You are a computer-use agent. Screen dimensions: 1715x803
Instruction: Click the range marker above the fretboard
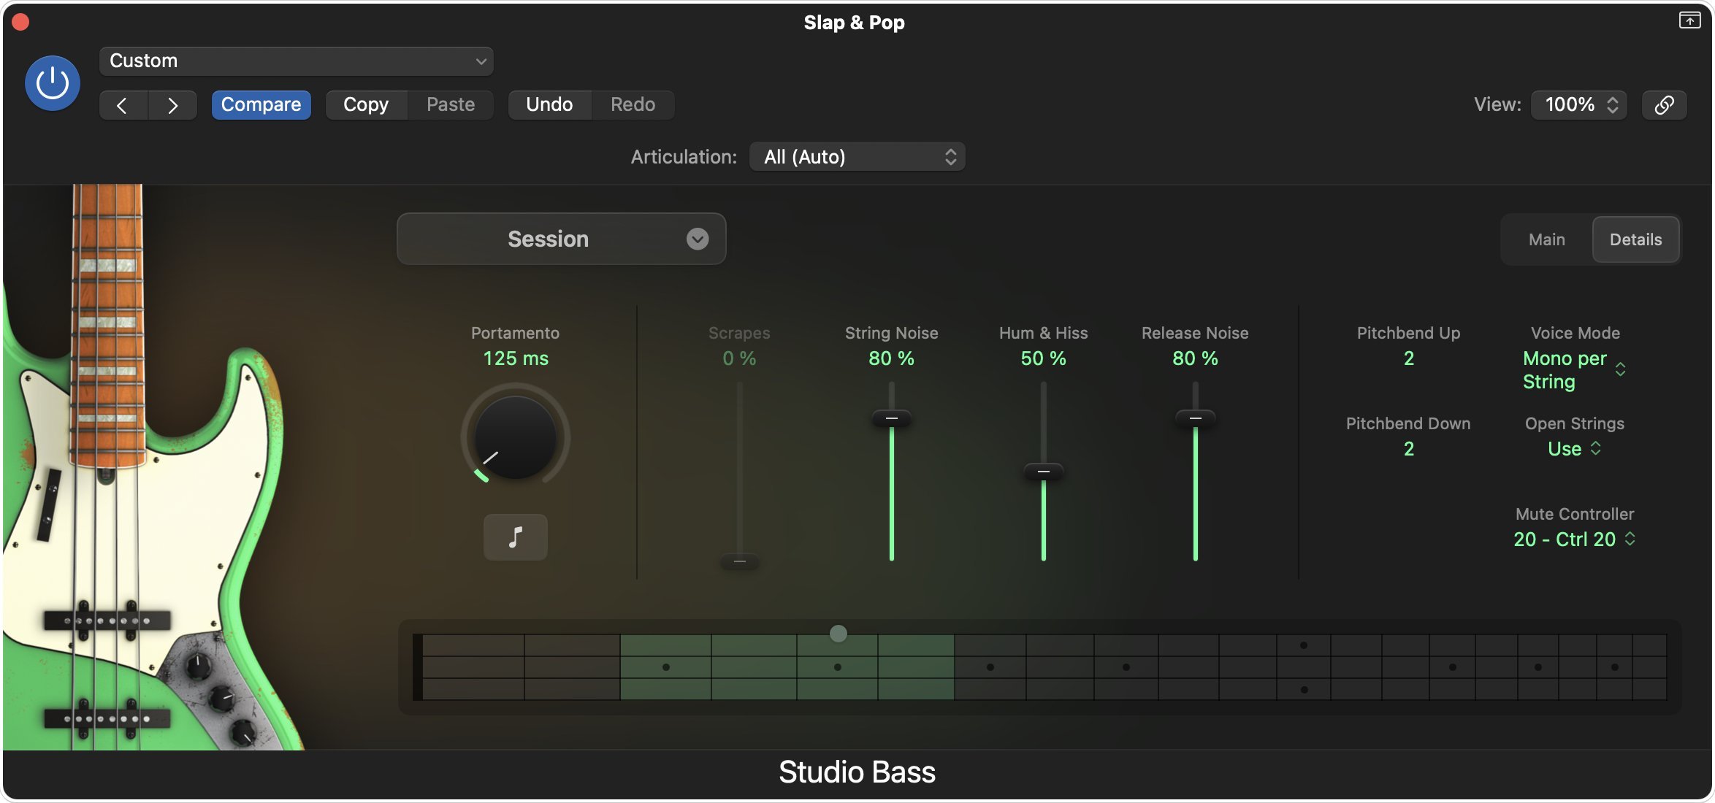point(838,634)
